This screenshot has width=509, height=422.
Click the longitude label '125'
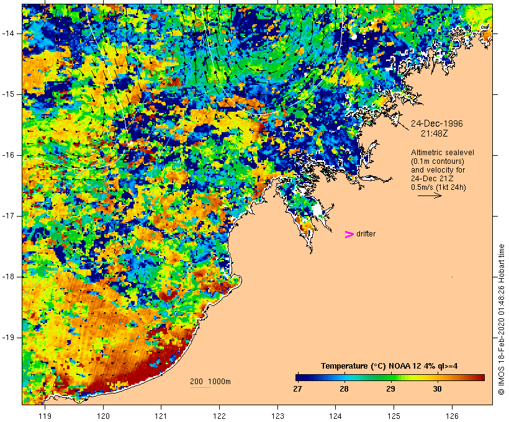pyautogui.click(x=394, y=416)
